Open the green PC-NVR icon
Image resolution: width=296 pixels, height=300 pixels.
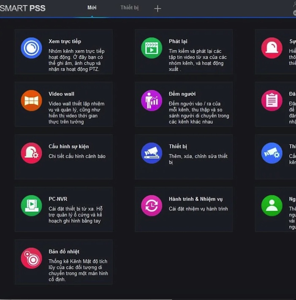31,205
